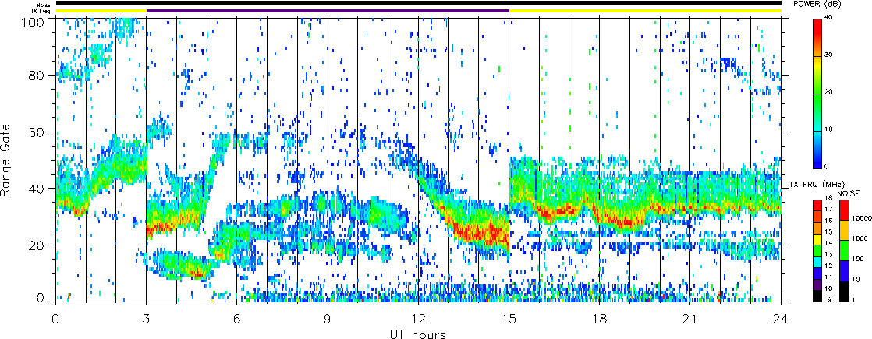
Task: Click the purple segment of the TX Freq strip
Action: [x=328, y=11]
